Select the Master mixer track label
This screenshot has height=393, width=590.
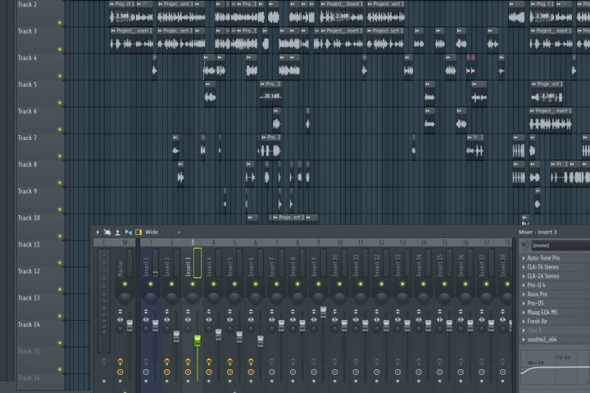[x=120, y=268]
